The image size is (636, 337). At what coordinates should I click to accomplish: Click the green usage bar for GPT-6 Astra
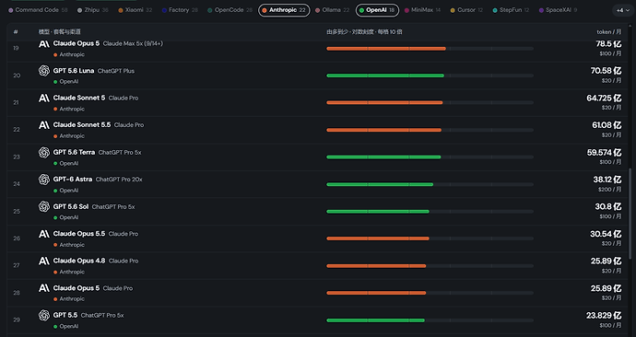pos(380,184)
